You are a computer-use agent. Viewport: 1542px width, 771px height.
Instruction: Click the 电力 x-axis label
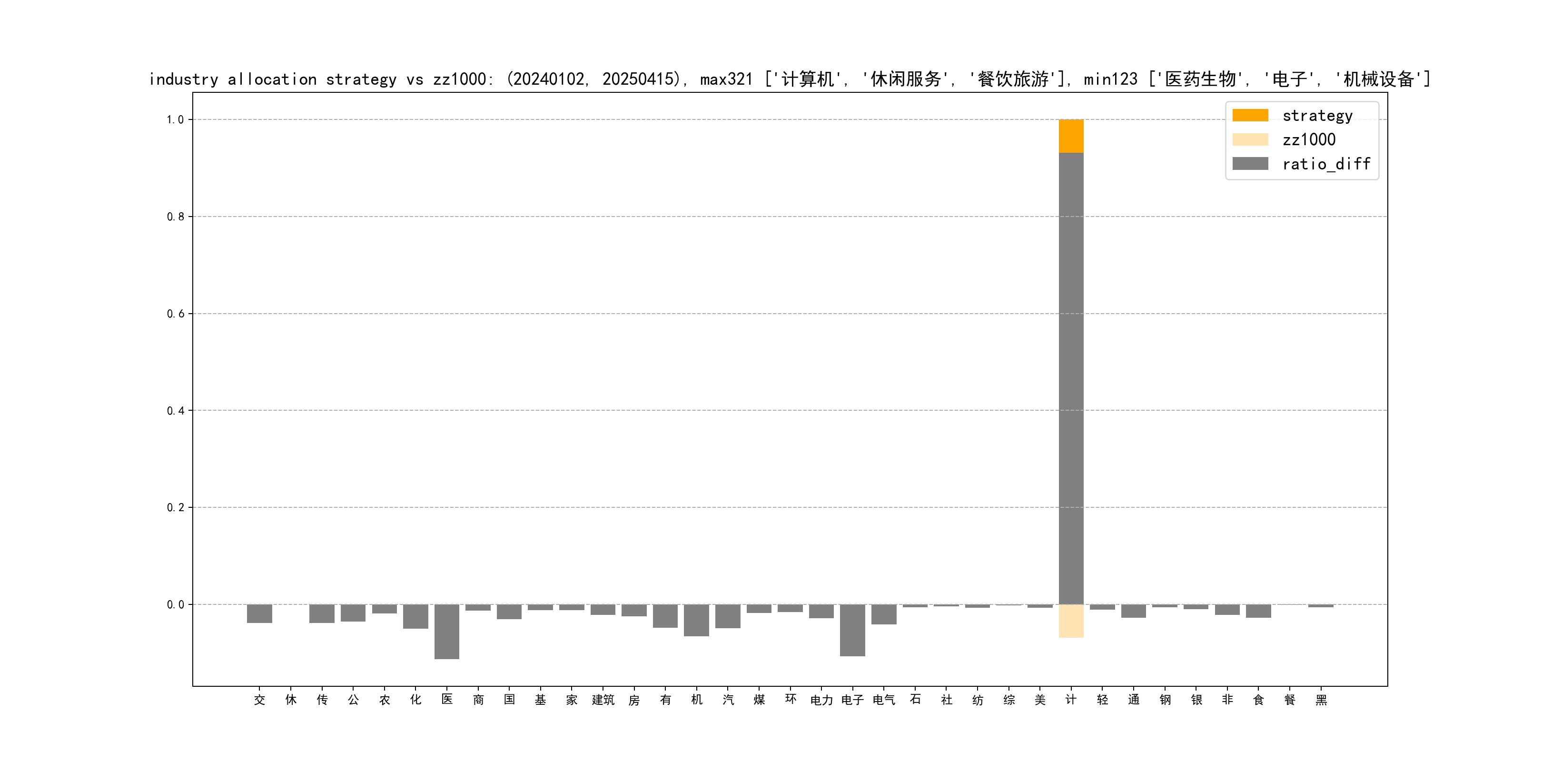(x=821, y=700)
